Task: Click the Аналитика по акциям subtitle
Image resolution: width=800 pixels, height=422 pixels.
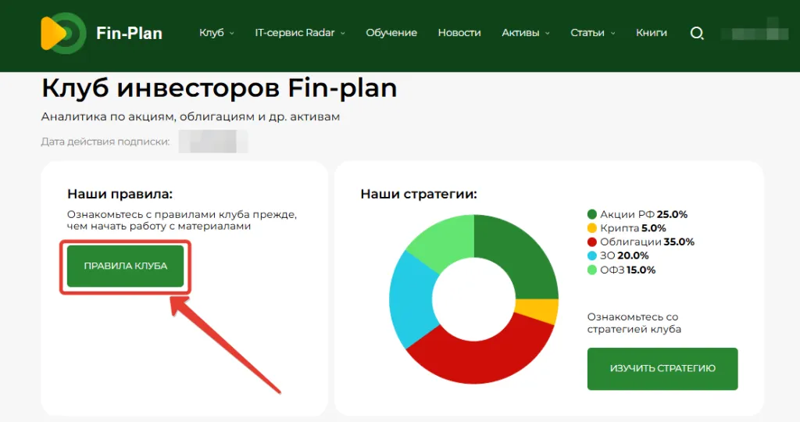Action: tap(191, 117)
